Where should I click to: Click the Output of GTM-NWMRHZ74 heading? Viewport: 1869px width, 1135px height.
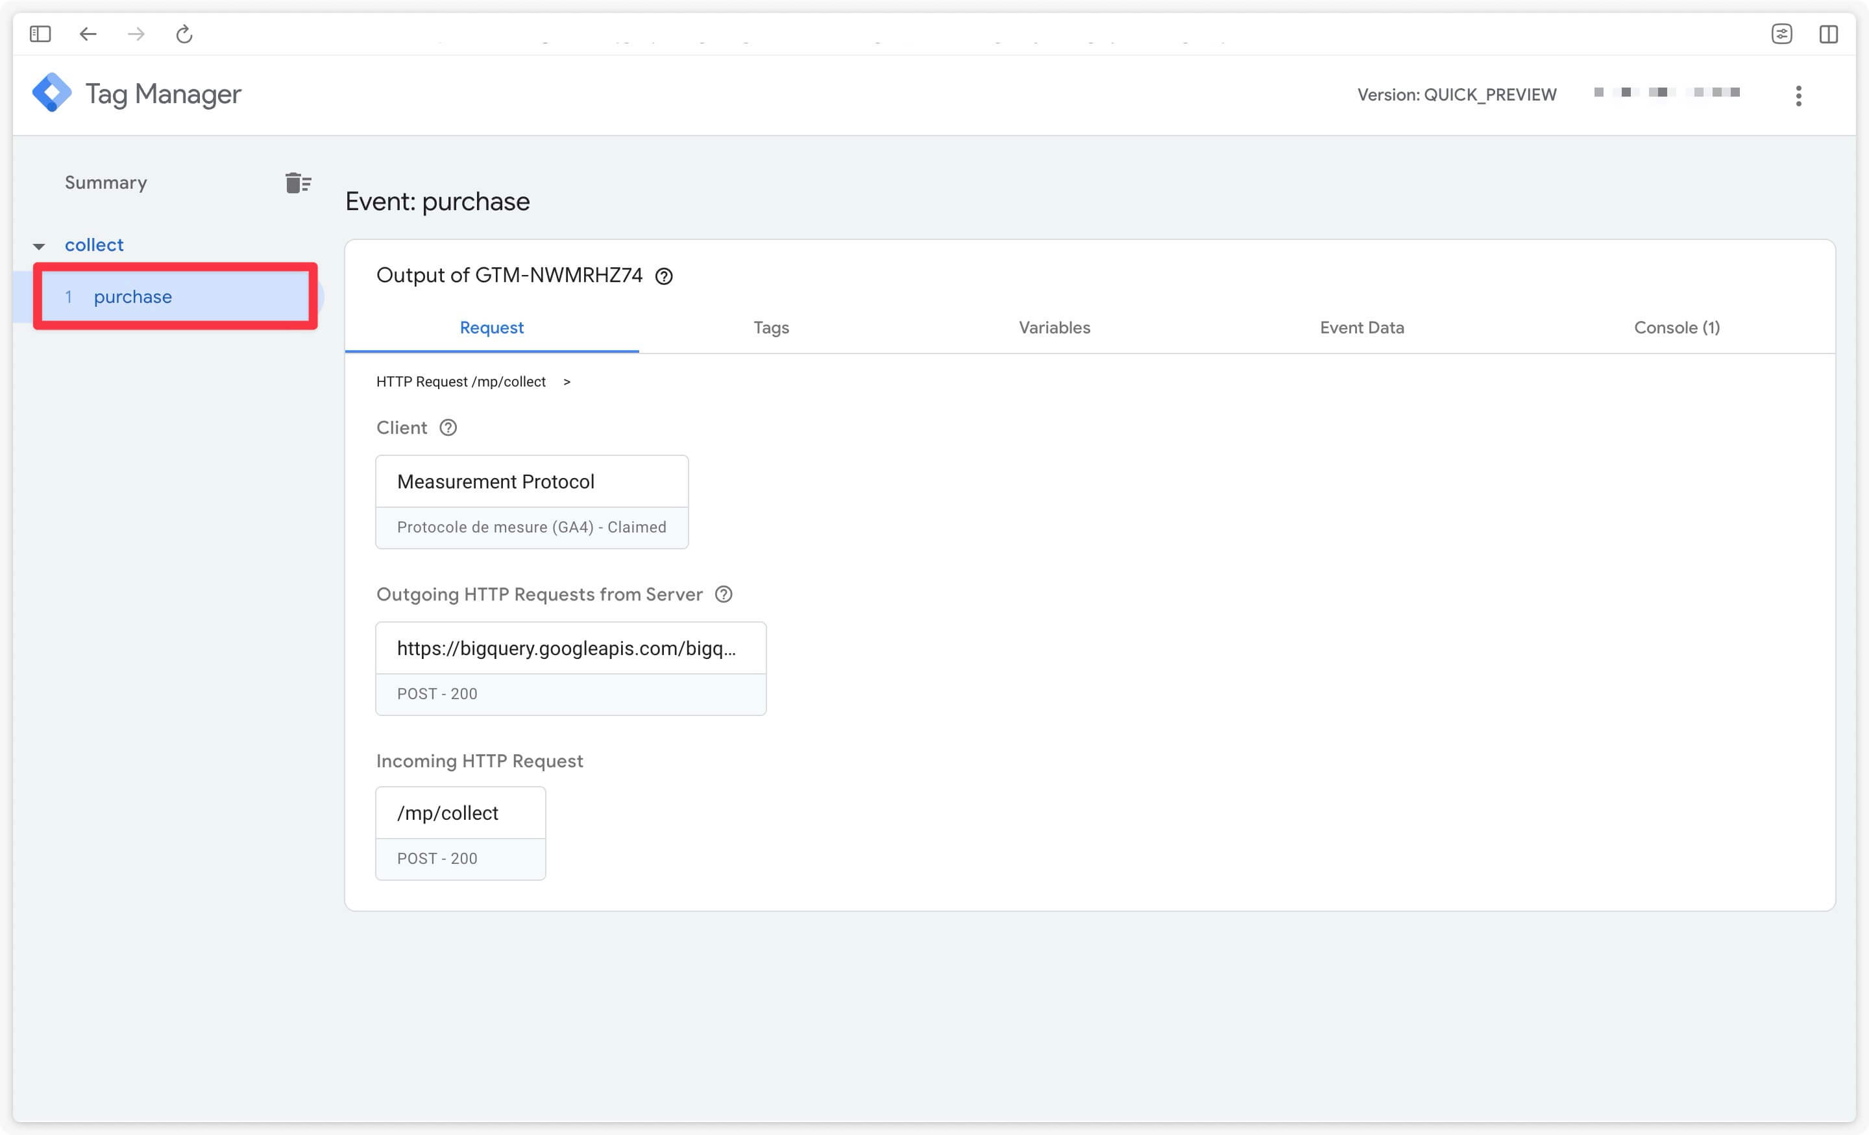pos(509,275)
